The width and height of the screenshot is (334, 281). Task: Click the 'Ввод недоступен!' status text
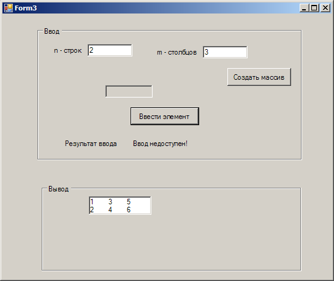[x=160, y=144]
